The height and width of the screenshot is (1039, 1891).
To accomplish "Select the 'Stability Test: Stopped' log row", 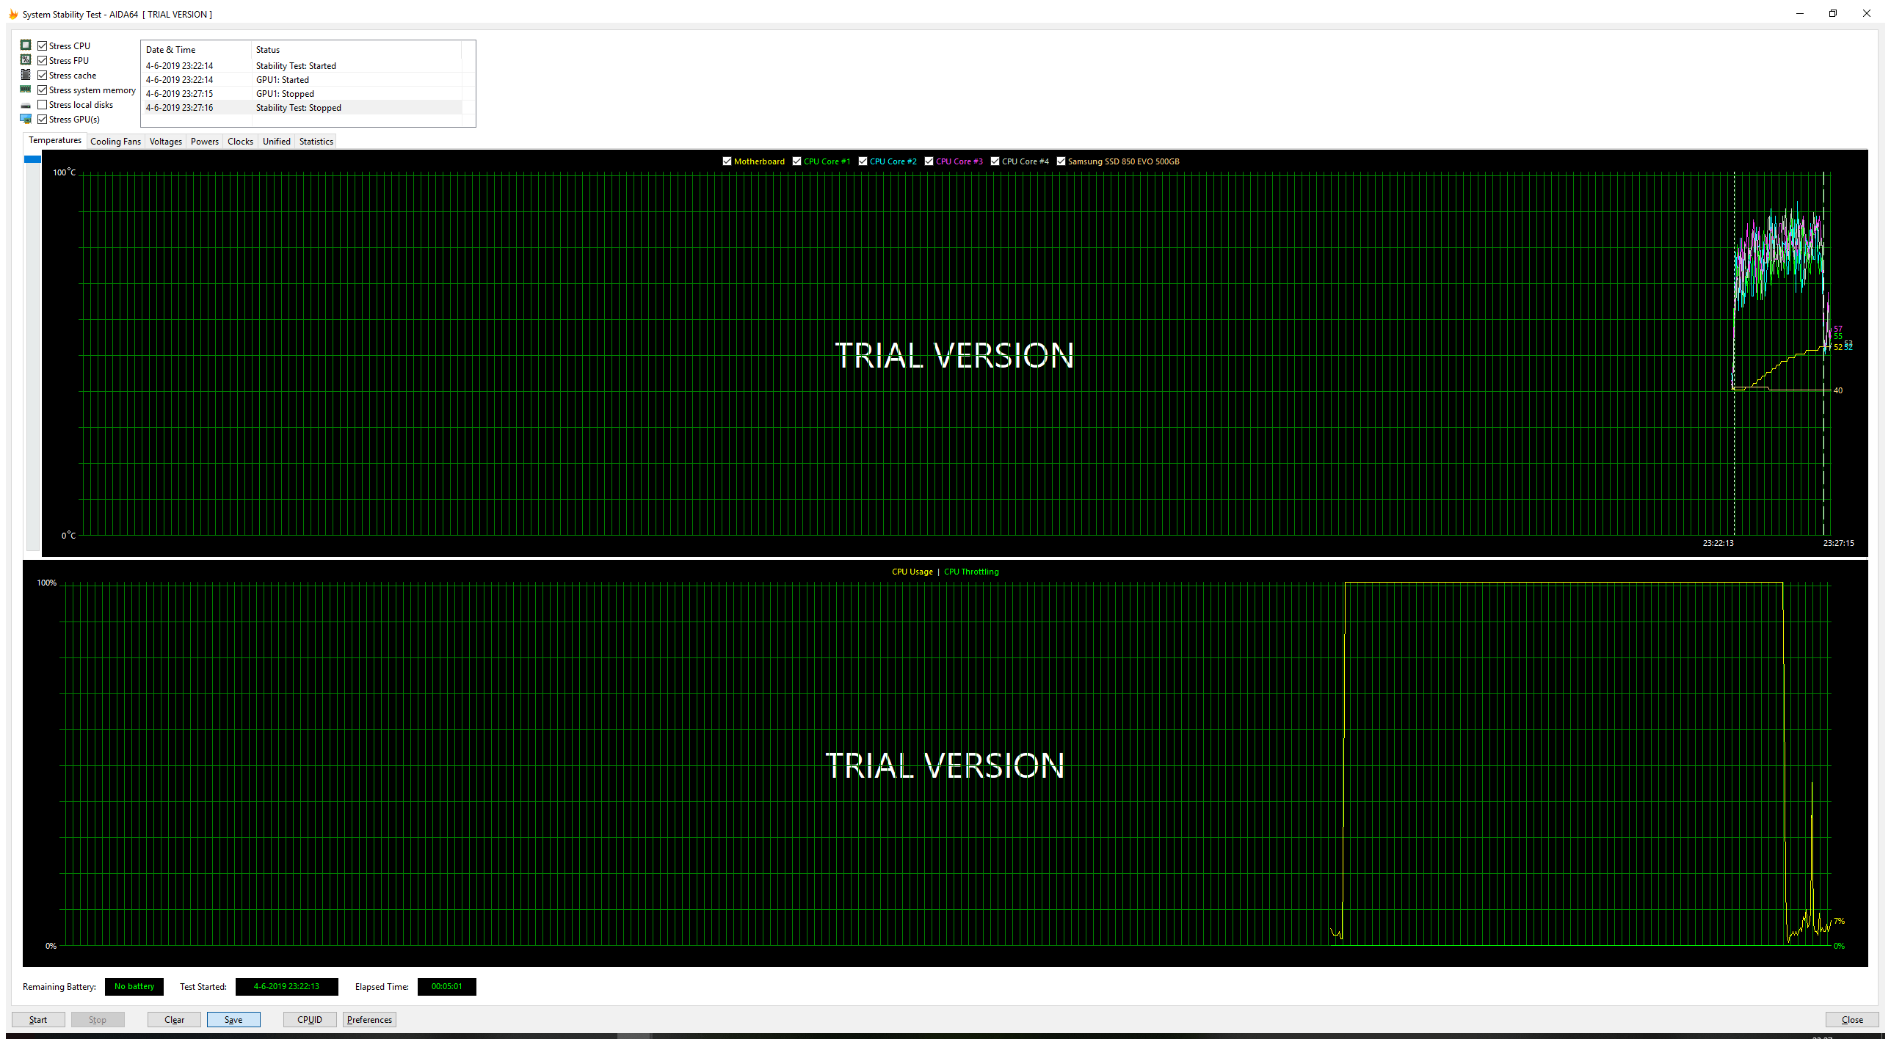I will (x=298, y=108).
